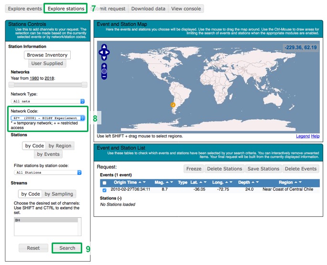Click Save Stations button
Viewport: 327px width, 265px height.
click(263, 168)
